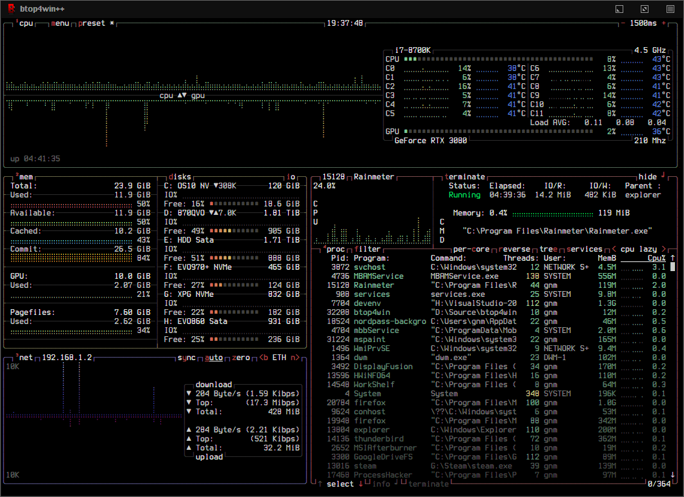
Task: Click the cpu/gpu graph selector arrows
Action: (181, 96)
